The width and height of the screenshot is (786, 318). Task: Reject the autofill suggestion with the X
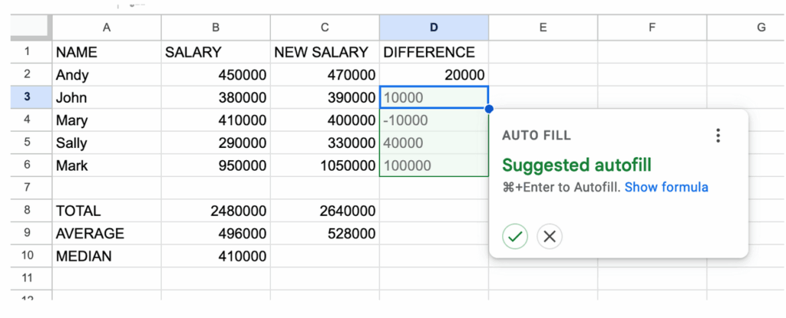point(550,237)
